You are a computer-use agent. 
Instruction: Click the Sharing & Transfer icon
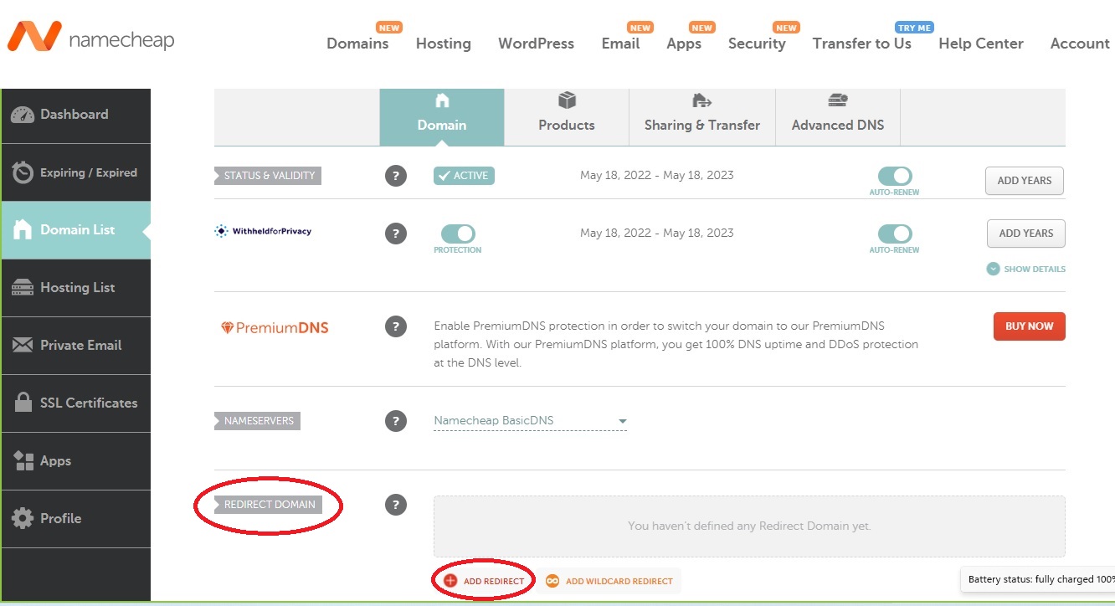click(x=701, y=101)
